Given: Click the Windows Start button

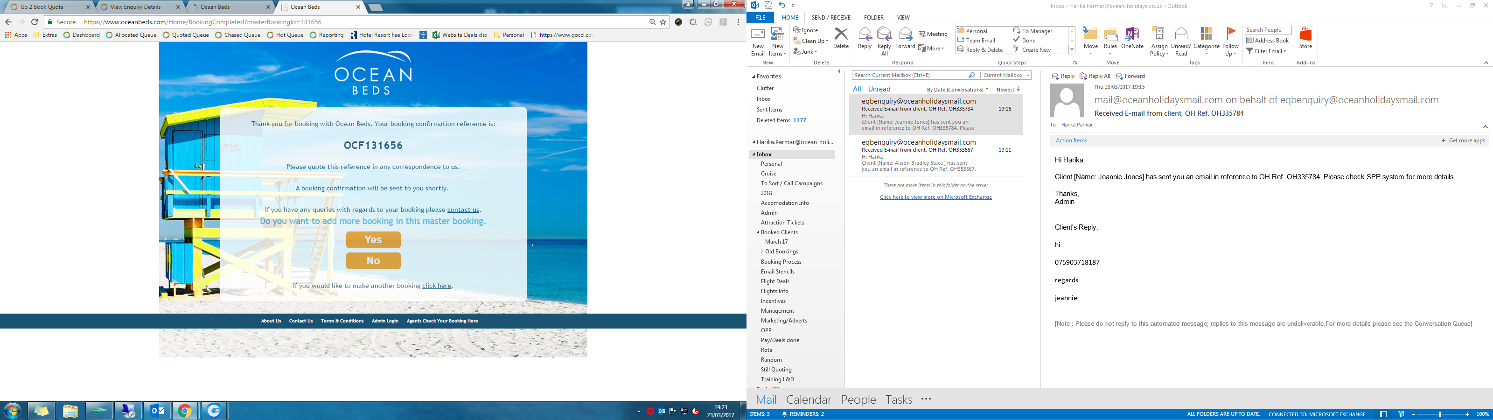Looking at the screenshot, I should (x=12, y=411).
